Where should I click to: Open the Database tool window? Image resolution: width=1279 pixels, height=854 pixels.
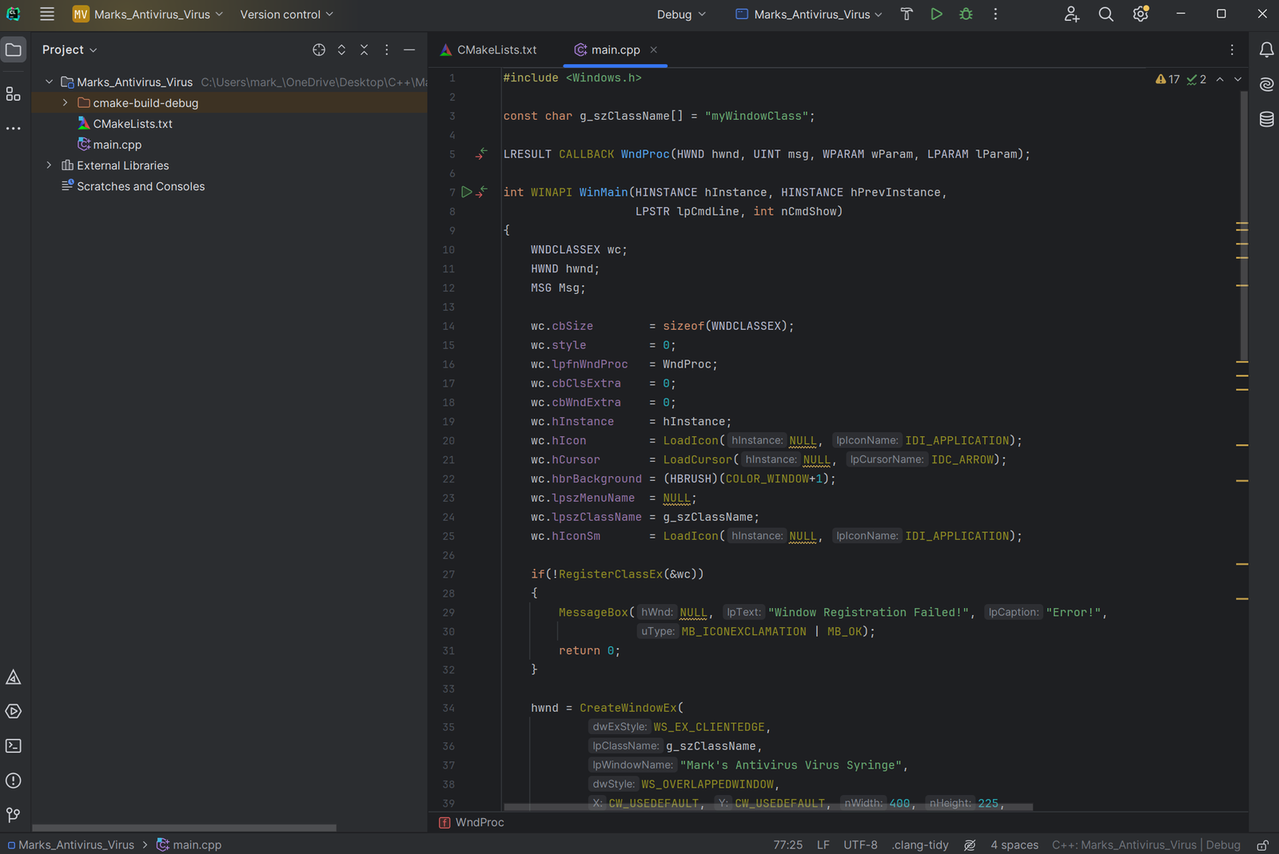click(1266, 119)
